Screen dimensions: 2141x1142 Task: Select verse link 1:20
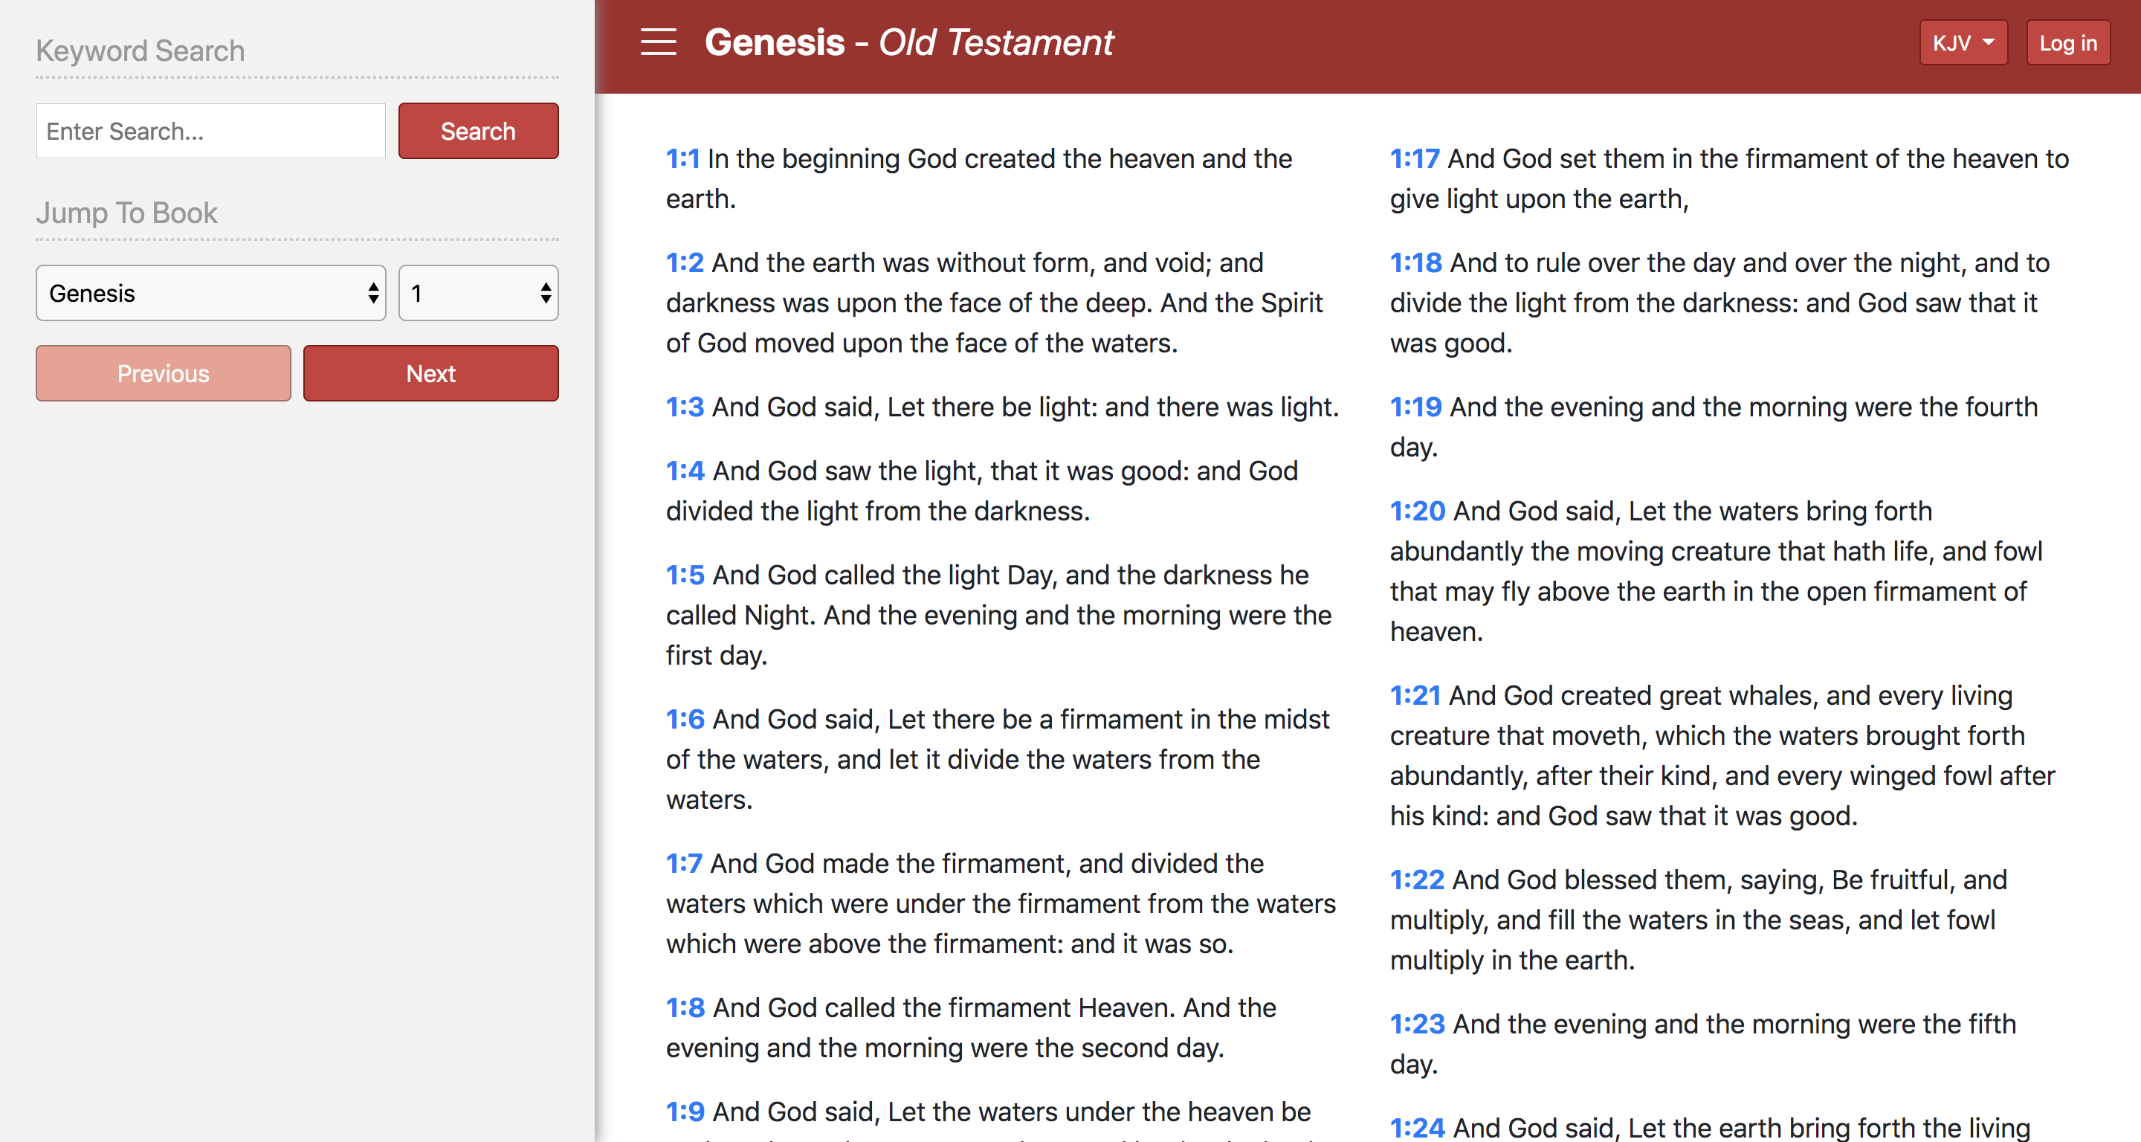point(1417,512)
